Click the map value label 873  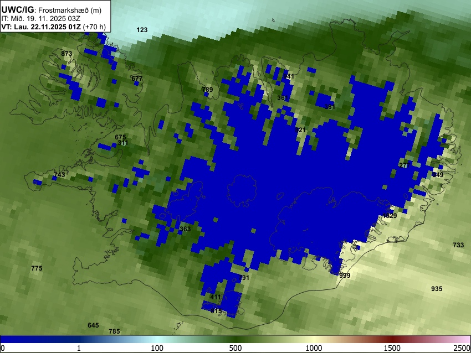pos(66,53)
